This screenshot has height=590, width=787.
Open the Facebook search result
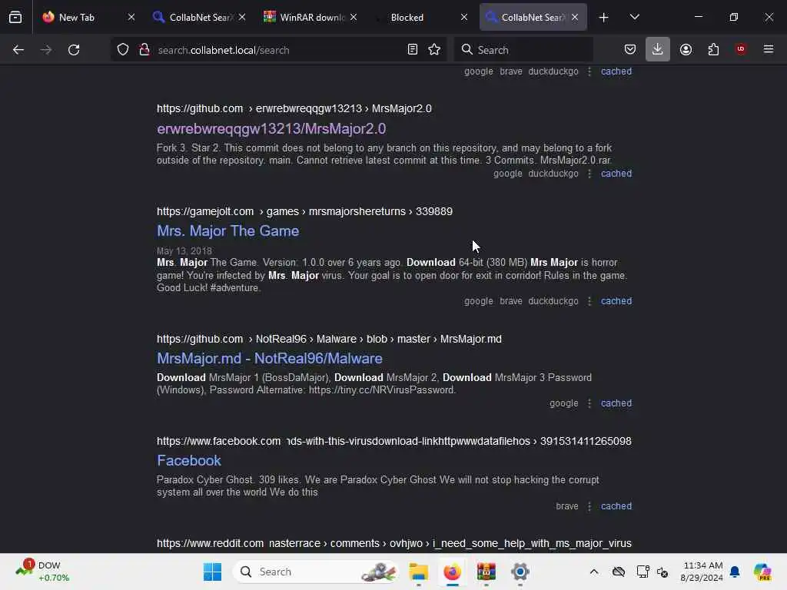coord(189,461)
